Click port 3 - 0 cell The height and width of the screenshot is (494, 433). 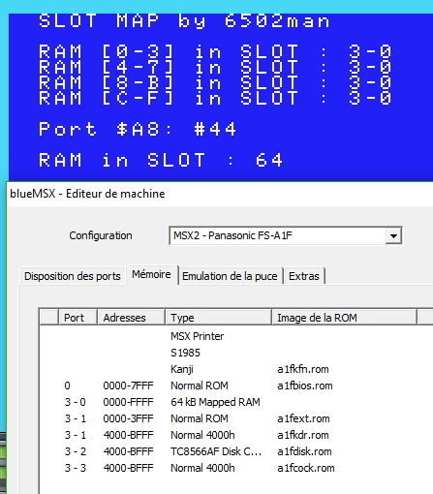[x=76, y=402]
